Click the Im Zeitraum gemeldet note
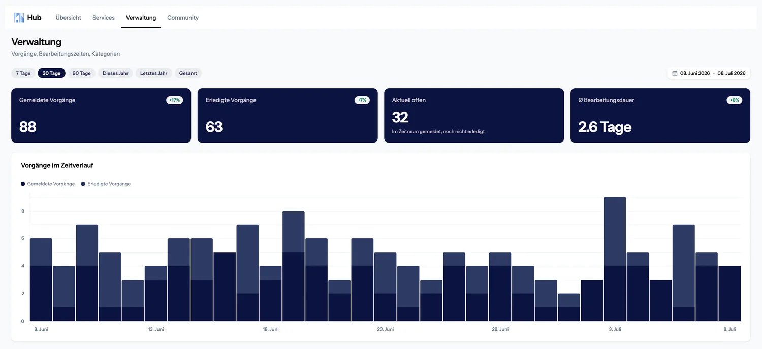Screen dimensions: 762x349 coord(438,131)
